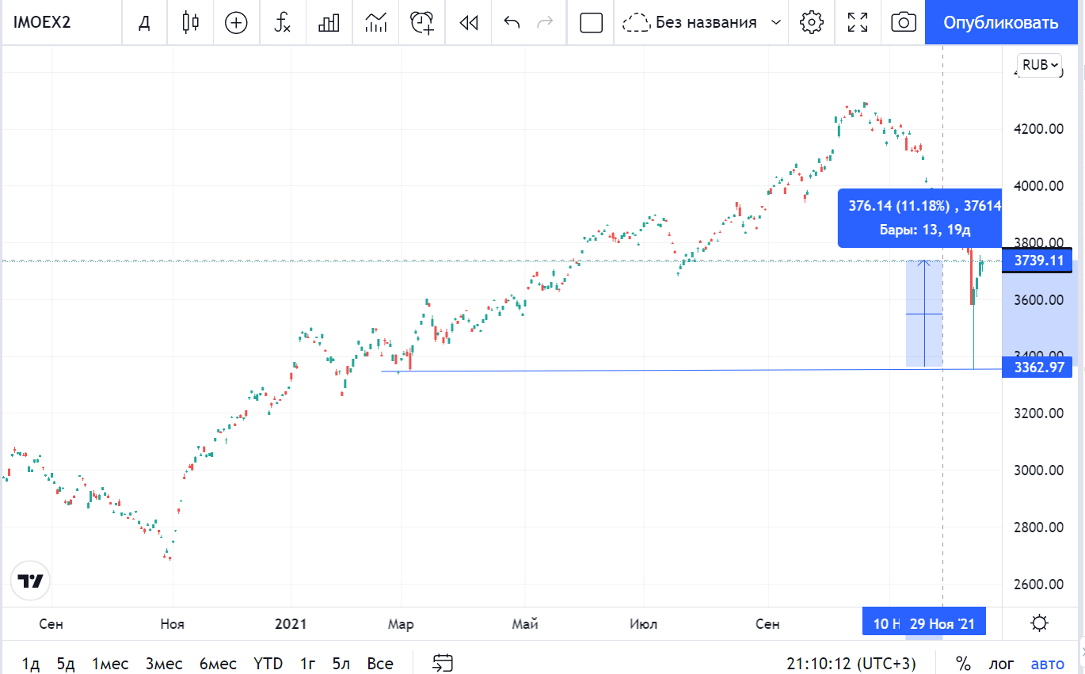The width and height of the screenshot is (1085, 674).
Task: Select the 1г time range
Action: coord(309,664)
